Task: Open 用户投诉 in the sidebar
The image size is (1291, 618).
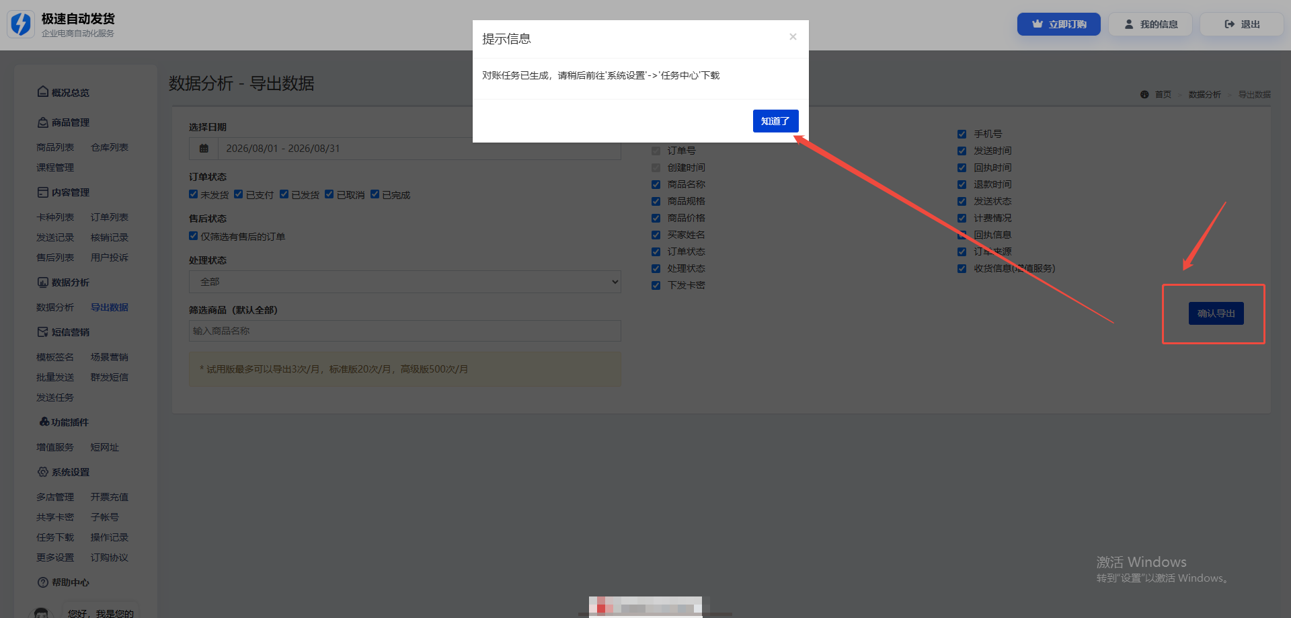Action: pos(110,258)
